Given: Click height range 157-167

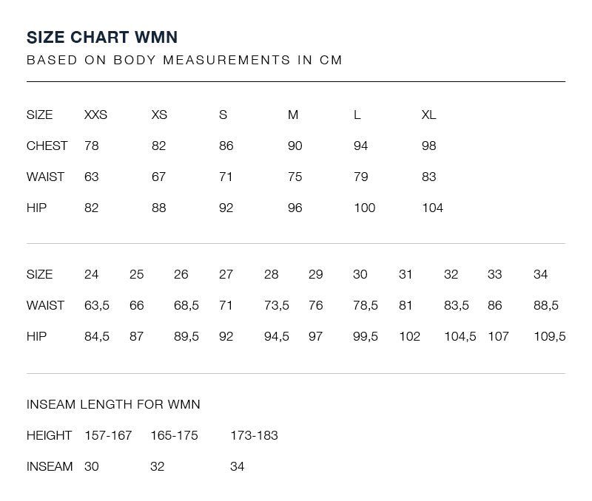Looking at the screenshot, I should 108,435.
